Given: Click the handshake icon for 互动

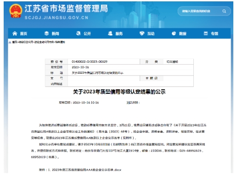Looking at the screenshot, I should coord(142,33).
